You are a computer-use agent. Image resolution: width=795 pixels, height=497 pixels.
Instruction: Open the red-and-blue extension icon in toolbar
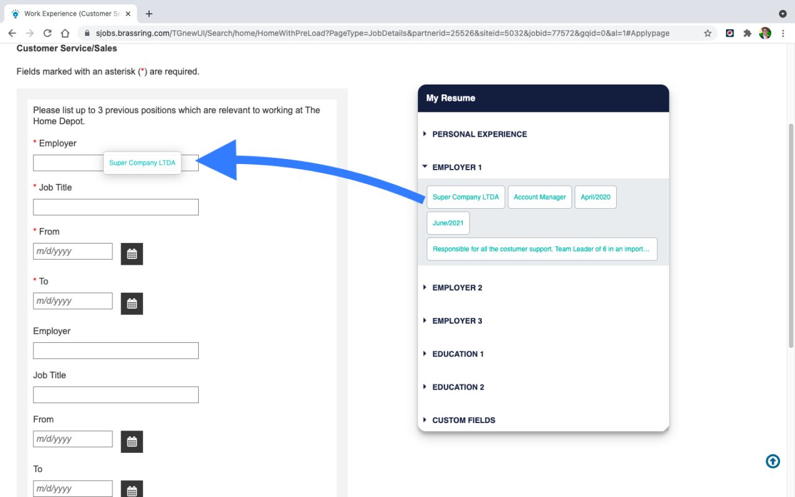730,34
